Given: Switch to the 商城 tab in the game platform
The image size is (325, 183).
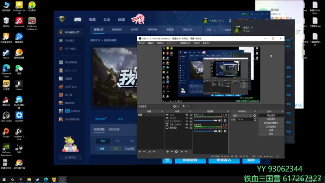Looking at the screenshot, I should coord(121,20).
